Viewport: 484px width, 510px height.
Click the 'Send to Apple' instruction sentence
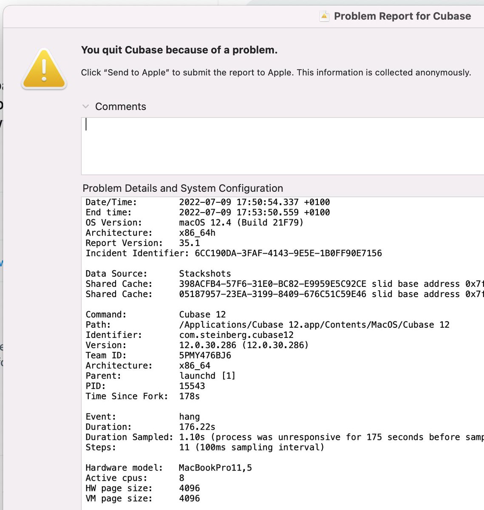[x=276, y=72]
